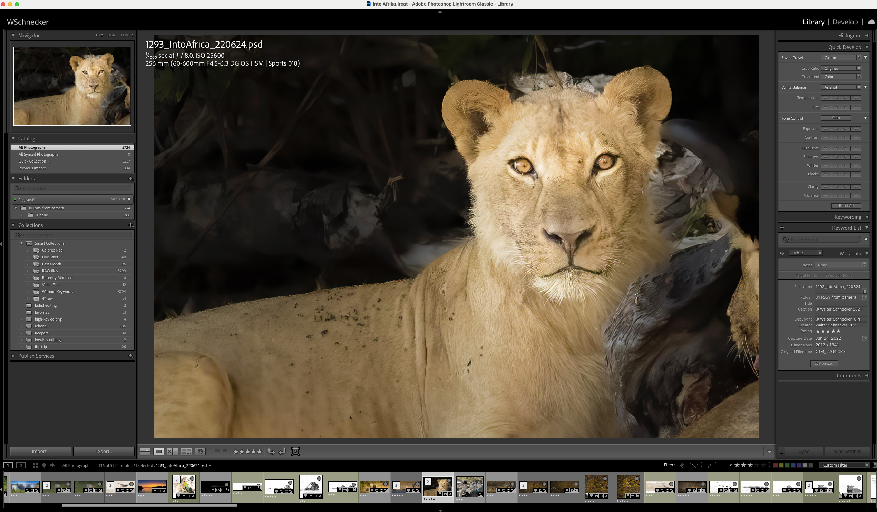Collapse the Smart Collections tree

tap(22, 243)
